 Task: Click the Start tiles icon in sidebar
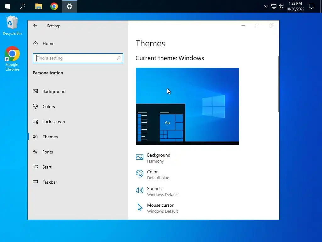pyautogui.click(x=35, y=167)
